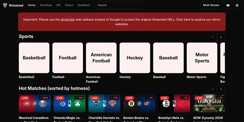Go to the API page
The height and width of the screenshot is (122, 244).
tap(58, 5)
